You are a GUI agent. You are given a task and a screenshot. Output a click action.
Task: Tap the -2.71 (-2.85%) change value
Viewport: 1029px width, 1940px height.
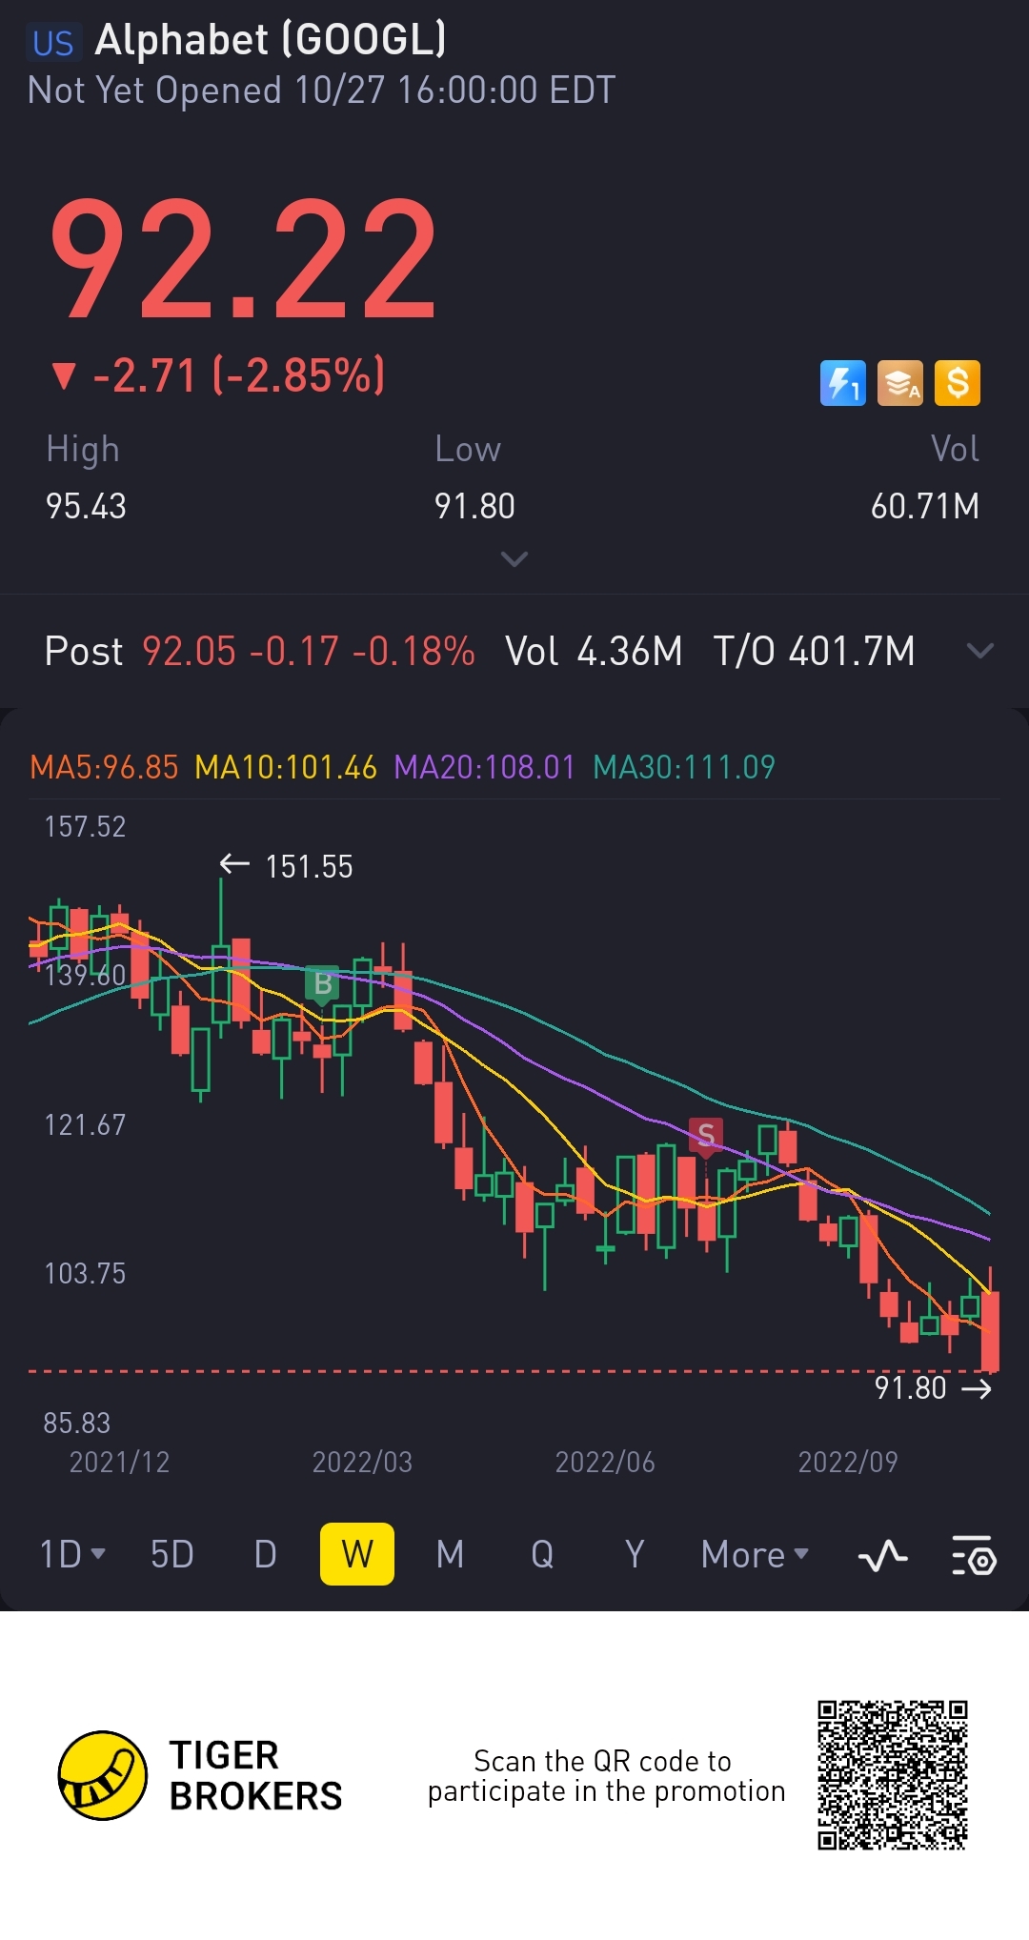(239, 375)
